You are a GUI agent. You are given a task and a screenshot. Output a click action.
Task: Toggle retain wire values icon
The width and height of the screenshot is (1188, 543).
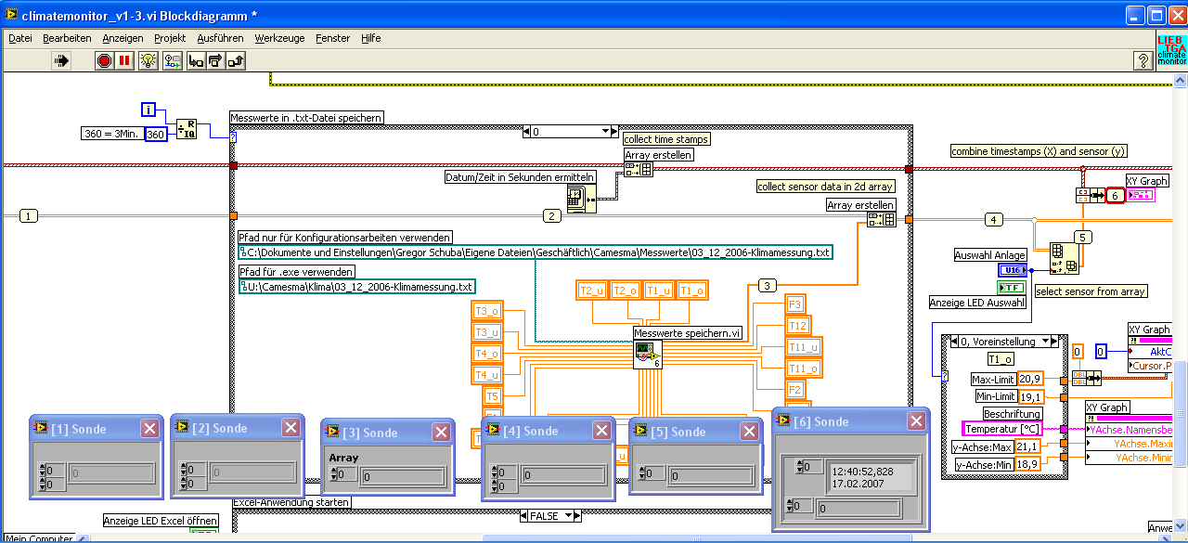coord(173,60)
